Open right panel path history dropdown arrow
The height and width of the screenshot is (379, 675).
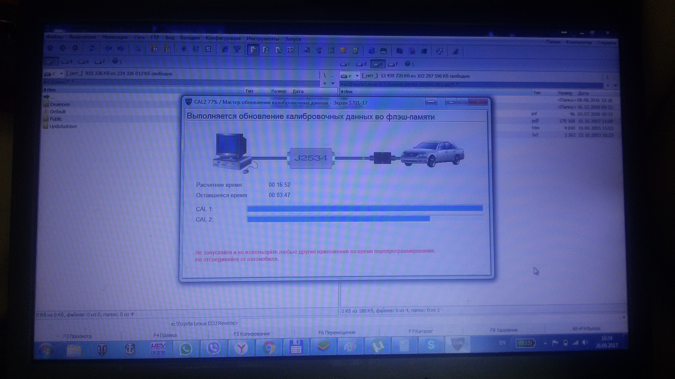click(x=615, y=85)
